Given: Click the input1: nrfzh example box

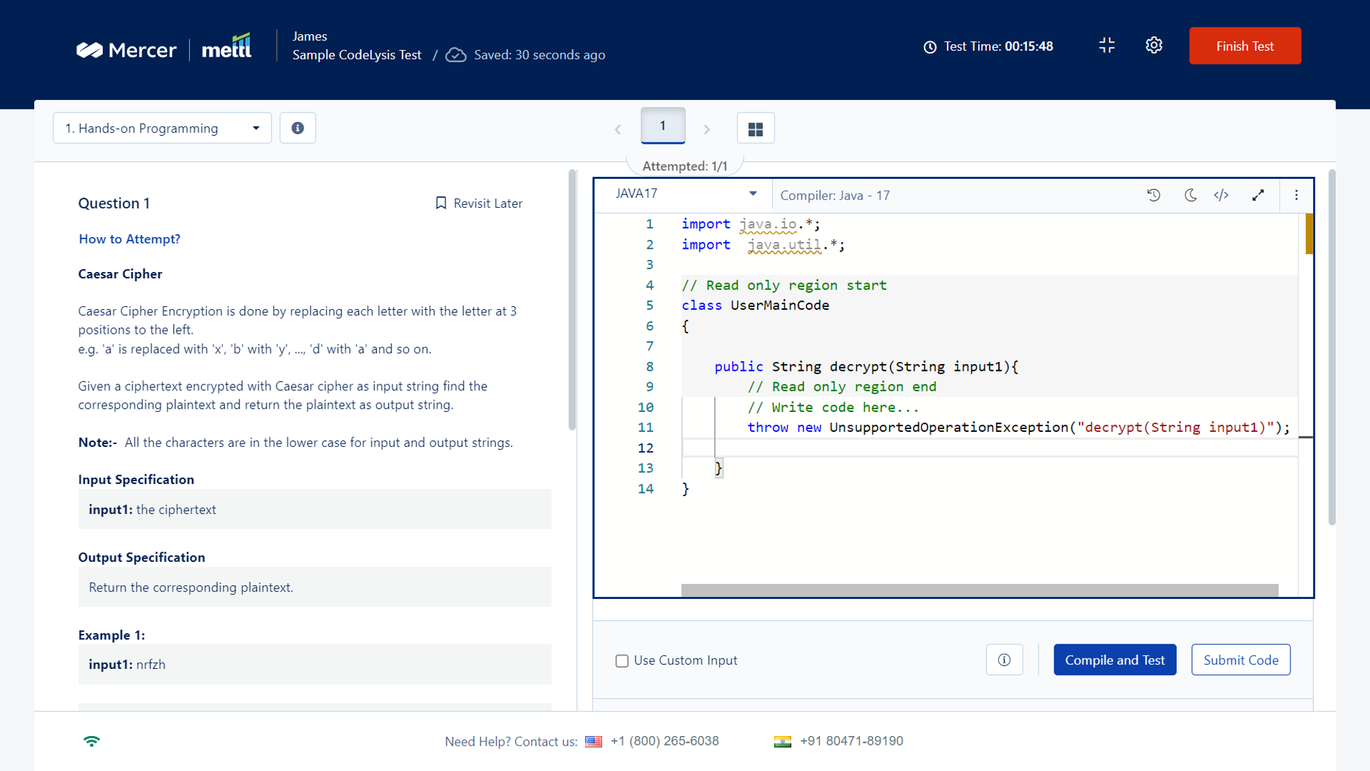Looking at the screenshot, I should (x=314, y=664).
